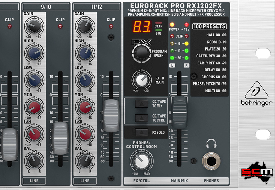Image resolution: width=275 pixels, height=190 pixels.
Task: Click the channel 11/12 HIGH EQ knob
Action: pos(85,53)
